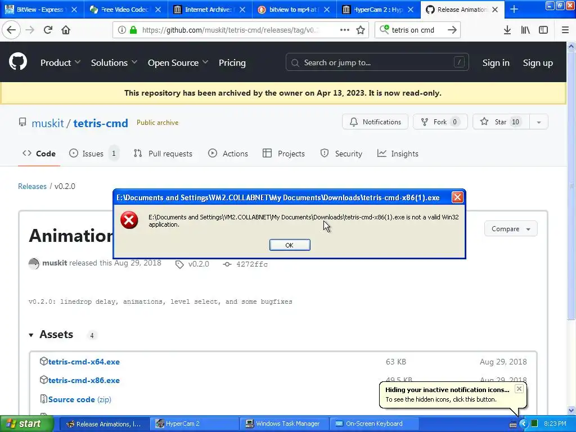Open the Issues repository tab
576x432 pixels.
(94, 154)
